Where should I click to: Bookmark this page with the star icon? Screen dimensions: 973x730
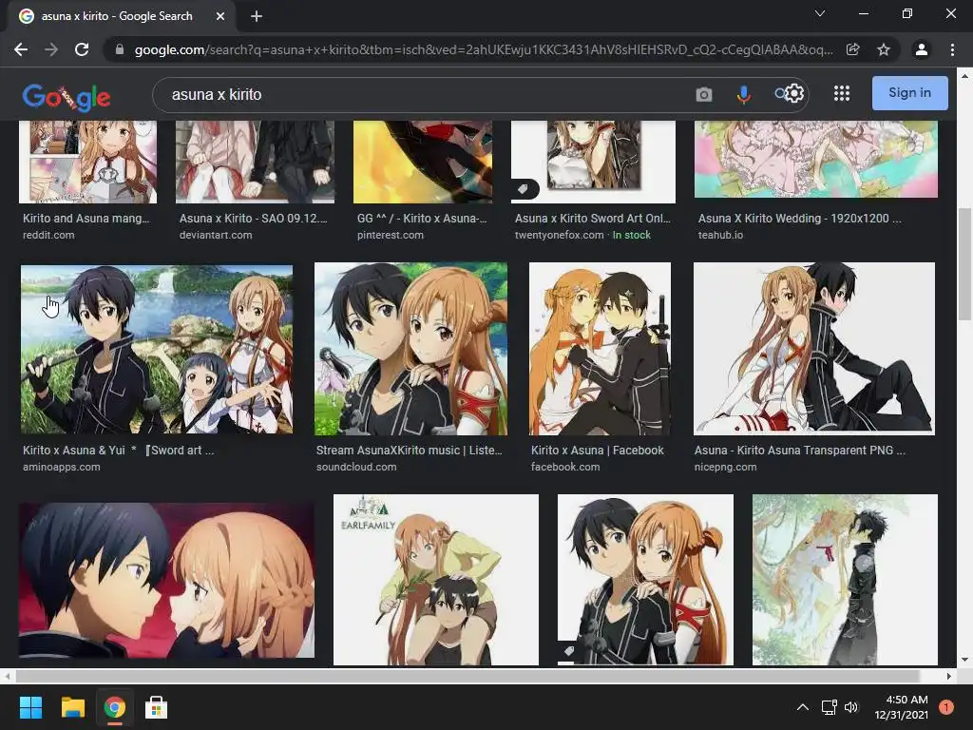point(884,49)
